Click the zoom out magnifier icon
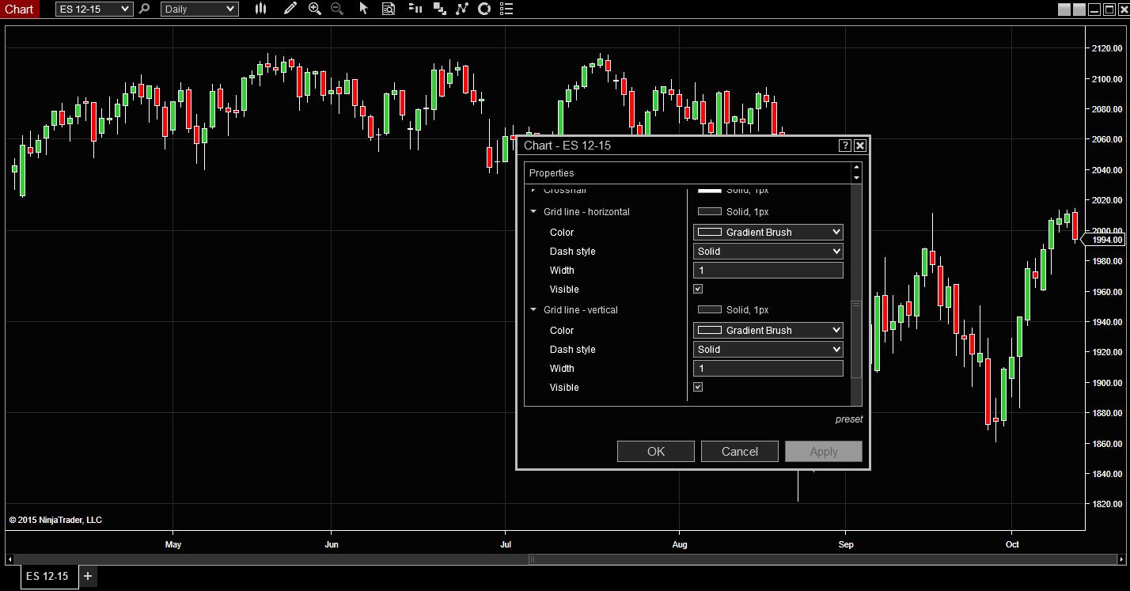Viewport: 1130px width, 591px height. 337,9
